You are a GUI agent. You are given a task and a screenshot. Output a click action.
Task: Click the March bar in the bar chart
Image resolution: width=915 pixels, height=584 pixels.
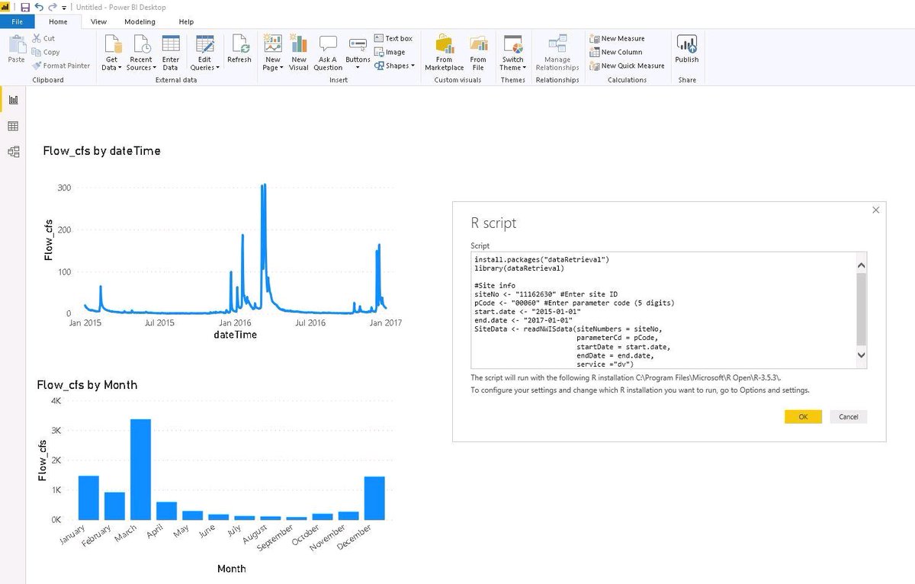click(140, 470)
